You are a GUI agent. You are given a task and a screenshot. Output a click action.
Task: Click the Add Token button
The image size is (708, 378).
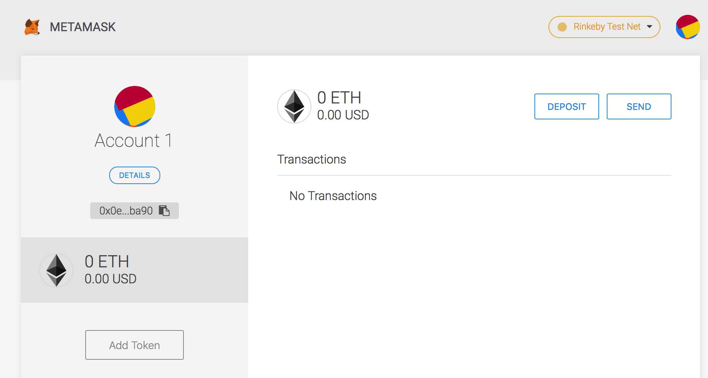tap(134, 345)
